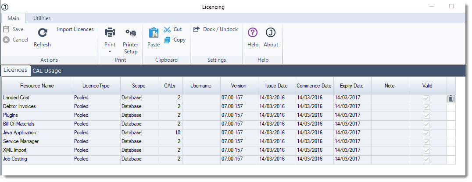Click the Commence Date column header
The image size is (472, 182).
315,86
